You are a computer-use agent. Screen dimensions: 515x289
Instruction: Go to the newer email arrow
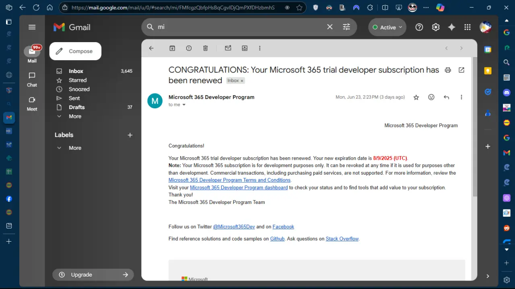pyautogui.click(x=446, y=48)
